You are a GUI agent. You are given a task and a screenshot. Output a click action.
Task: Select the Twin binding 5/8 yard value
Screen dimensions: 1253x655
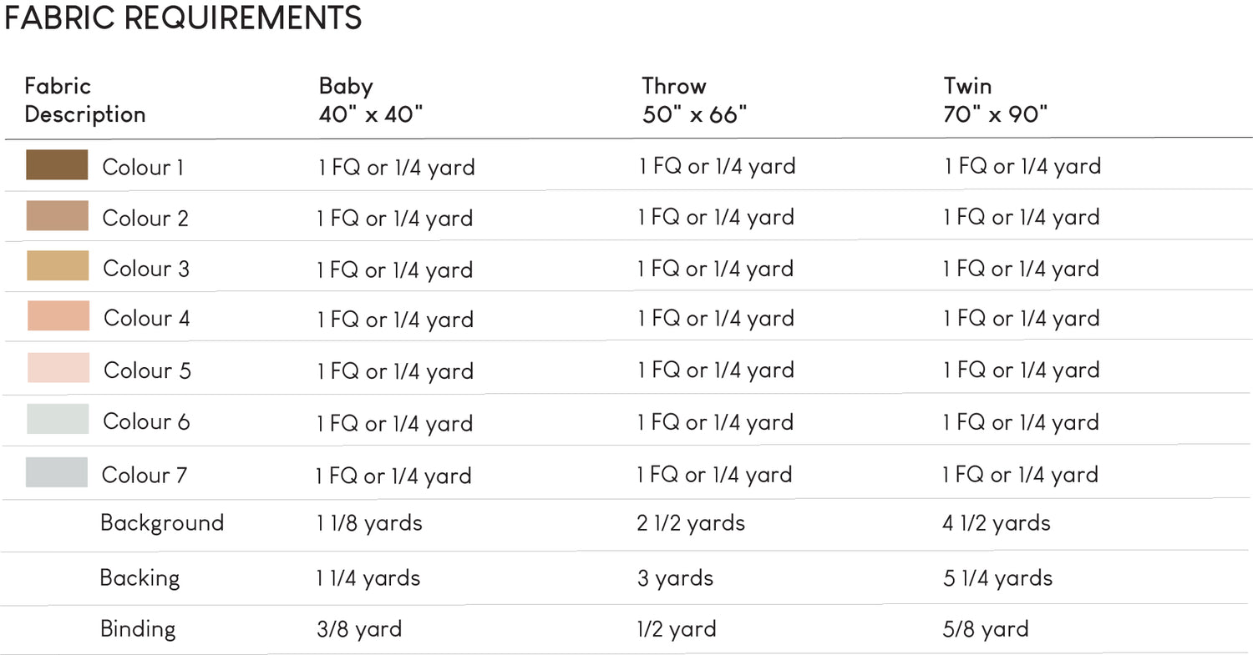(986, 629)
